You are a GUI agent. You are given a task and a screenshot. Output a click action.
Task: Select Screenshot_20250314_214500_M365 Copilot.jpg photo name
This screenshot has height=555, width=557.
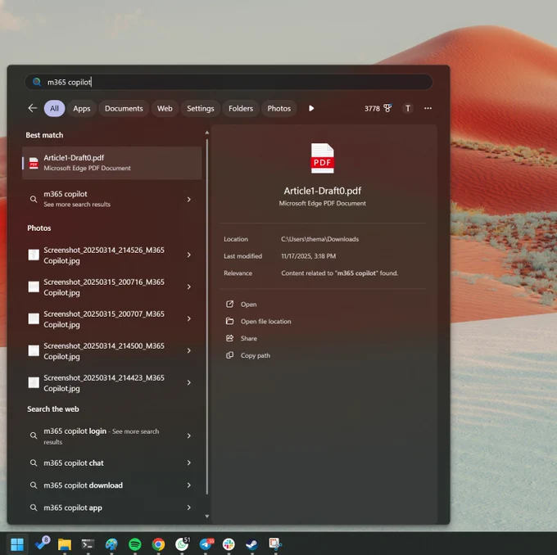[x=104, y=351]
